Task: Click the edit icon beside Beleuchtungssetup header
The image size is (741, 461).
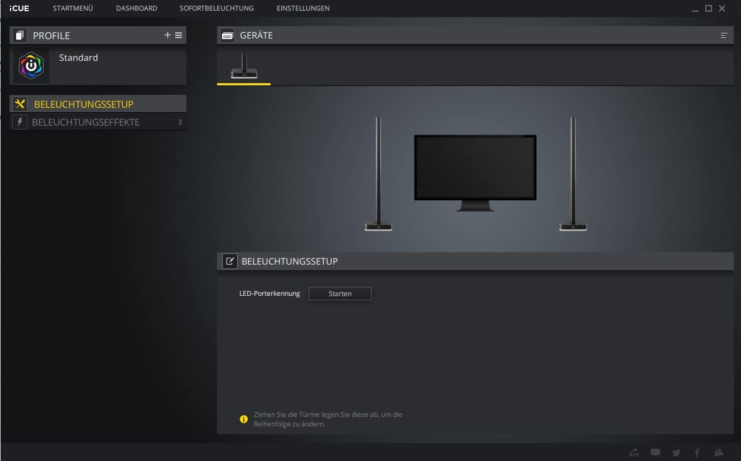Action: [x=230, y=261]
